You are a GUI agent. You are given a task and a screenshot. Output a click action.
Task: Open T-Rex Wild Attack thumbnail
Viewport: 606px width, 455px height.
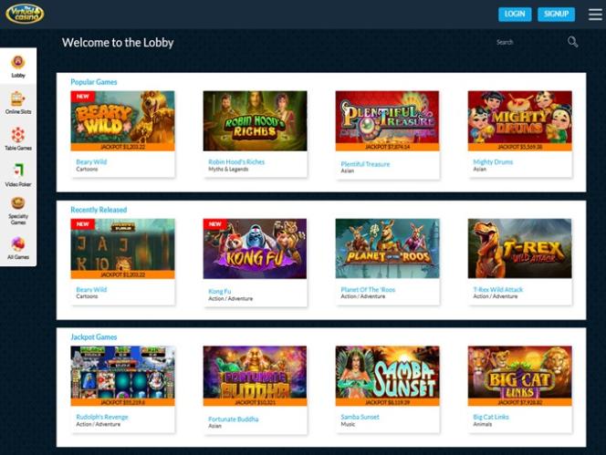point(520,249)
